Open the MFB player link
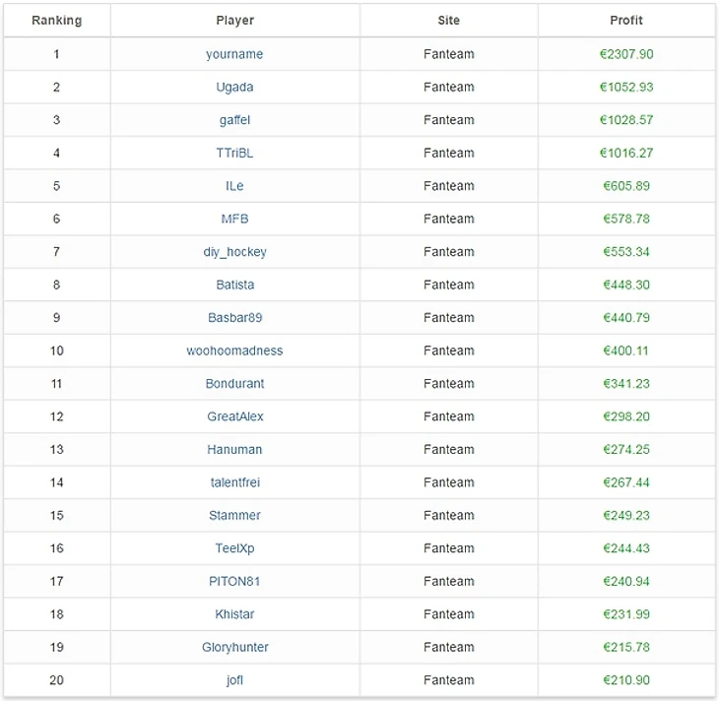 click(x=234, y=219)
